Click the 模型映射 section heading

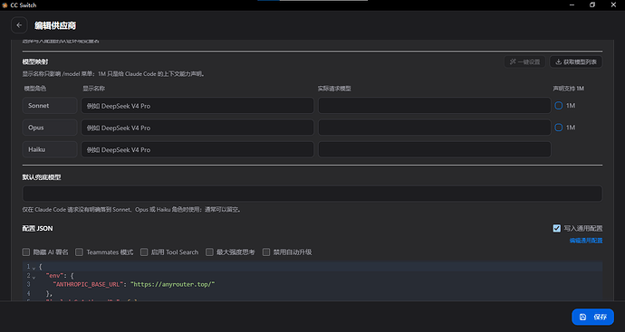click(x=35, y=62)
